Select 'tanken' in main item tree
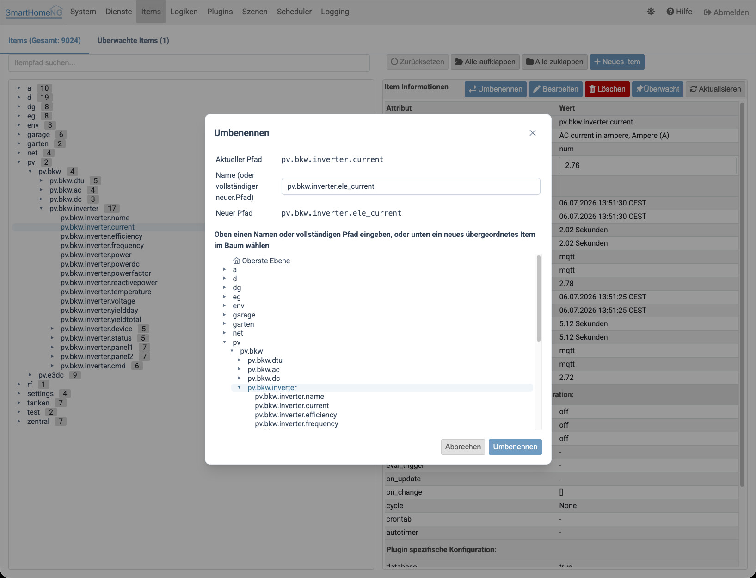 tap(38, 403)
